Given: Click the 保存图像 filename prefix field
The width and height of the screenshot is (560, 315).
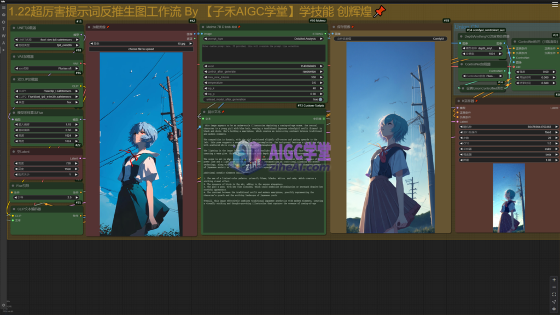Looking at the screenshot, I should (390, 39).
